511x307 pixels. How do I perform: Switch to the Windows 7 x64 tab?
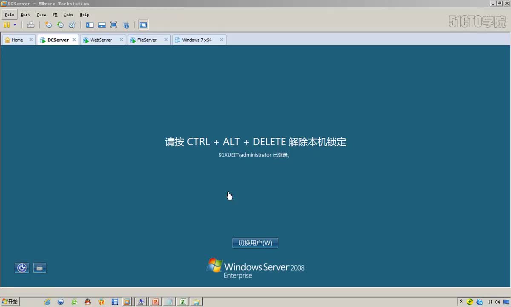(x=197, y=40)
